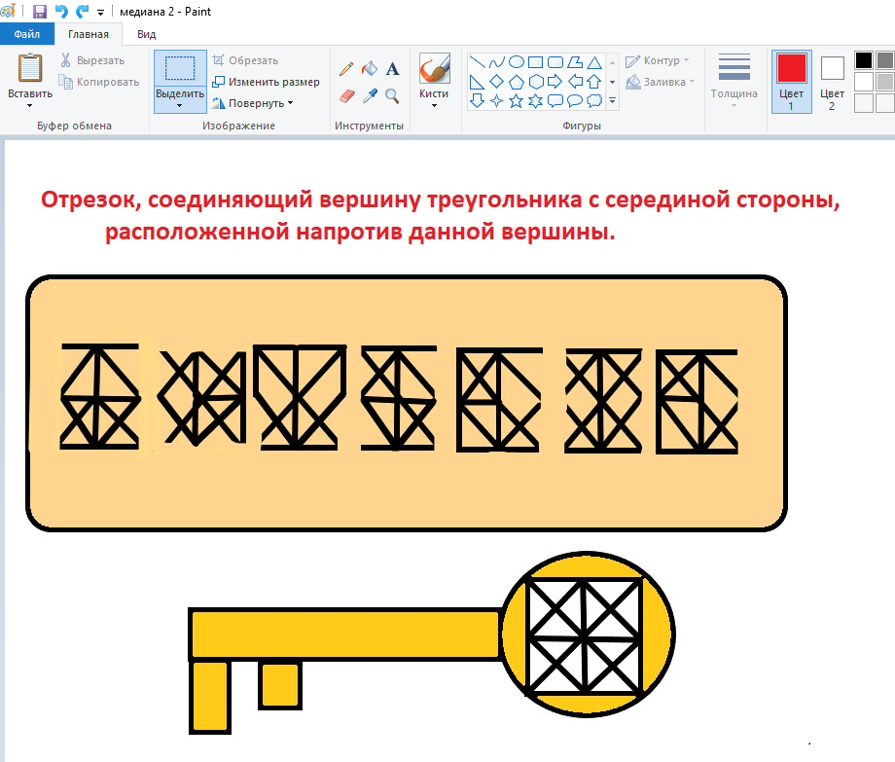895x762 pixels.
Task: Select the Color picker eyedropper tool
Action: coord(370,95)
